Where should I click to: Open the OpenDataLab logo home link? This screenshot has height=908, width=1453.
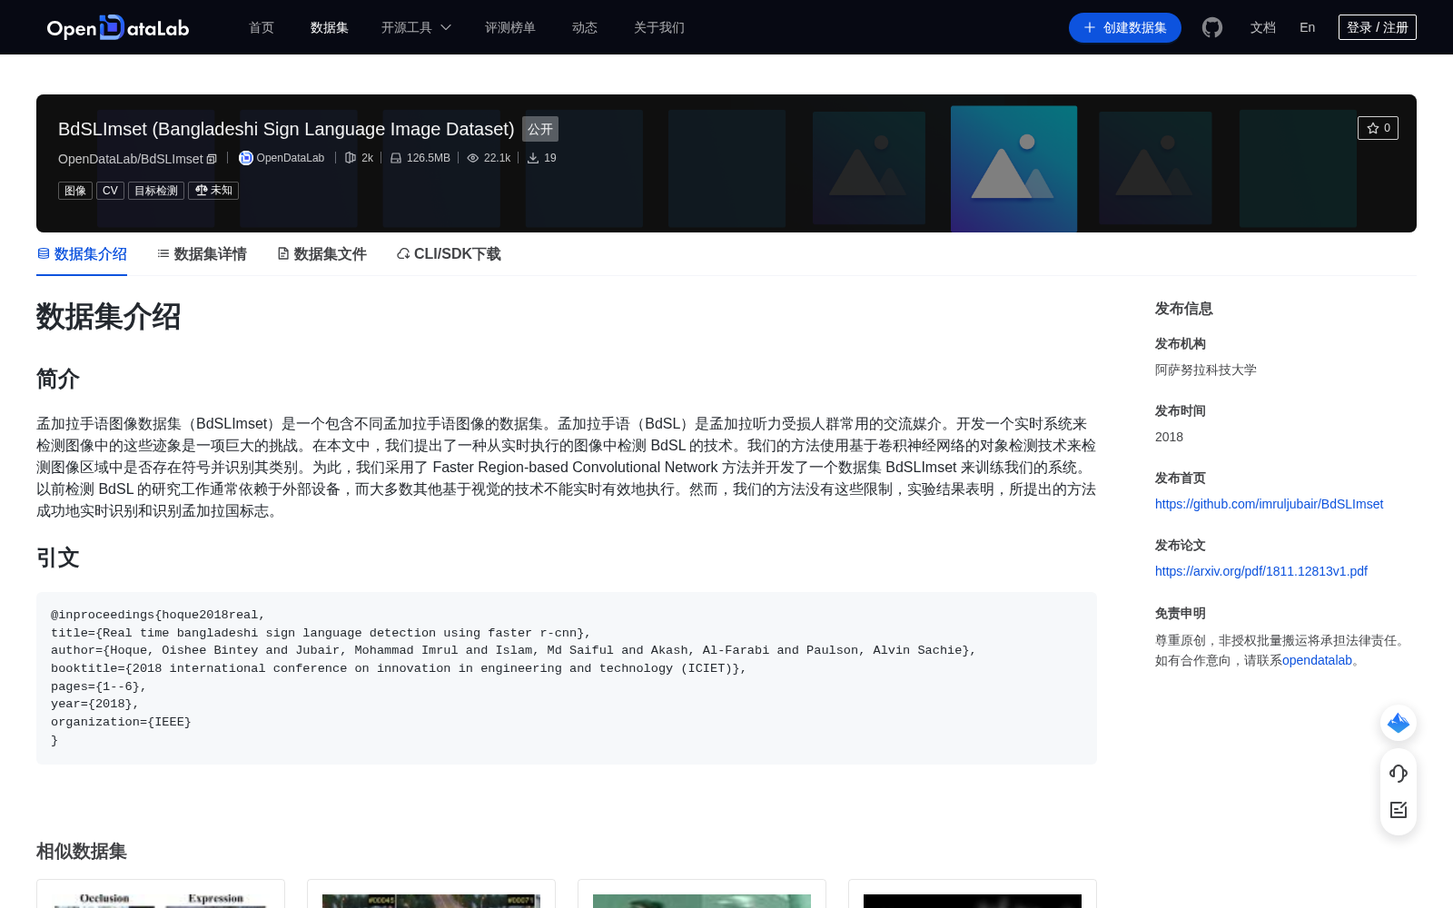point(118,27)
